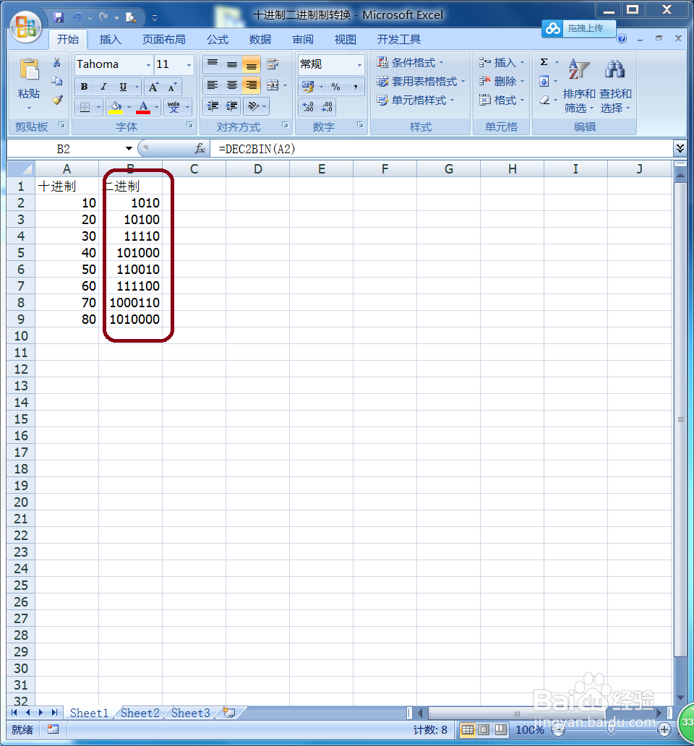694x746 pixels.
Task: Expand the formula bar chevron
Action: click(x=680, y=148)
